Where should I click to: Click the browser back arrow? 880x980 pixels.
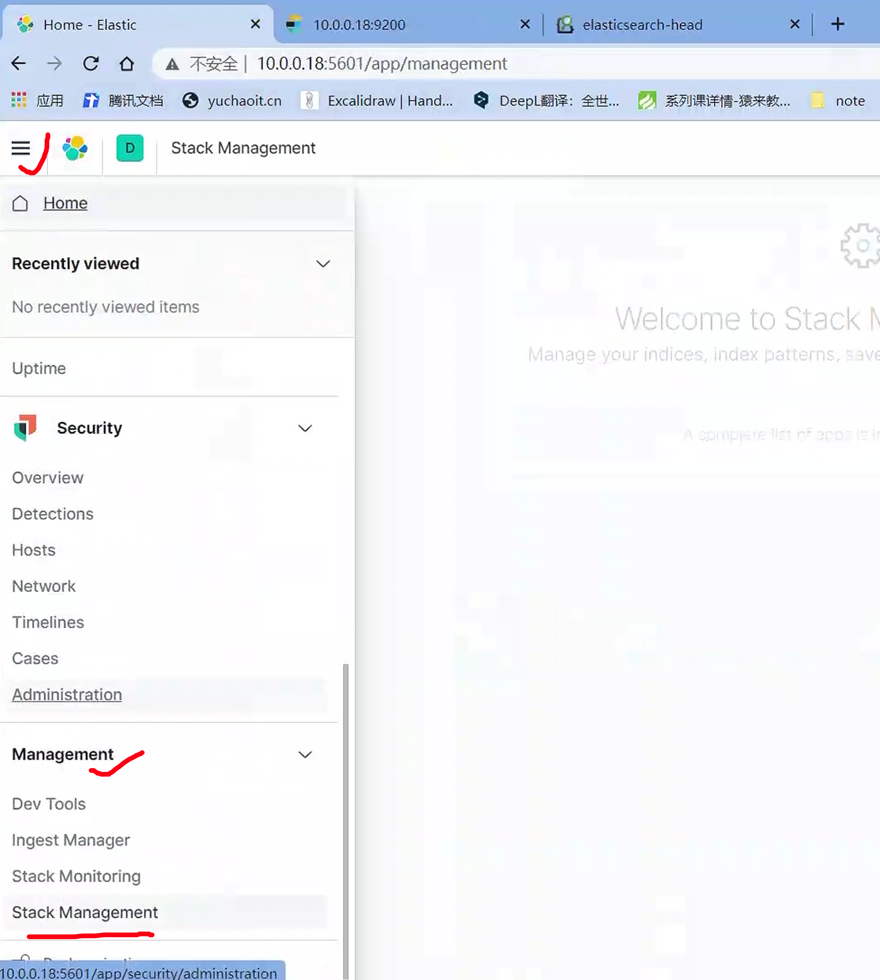pyautogui.click(x=19, y=63)
